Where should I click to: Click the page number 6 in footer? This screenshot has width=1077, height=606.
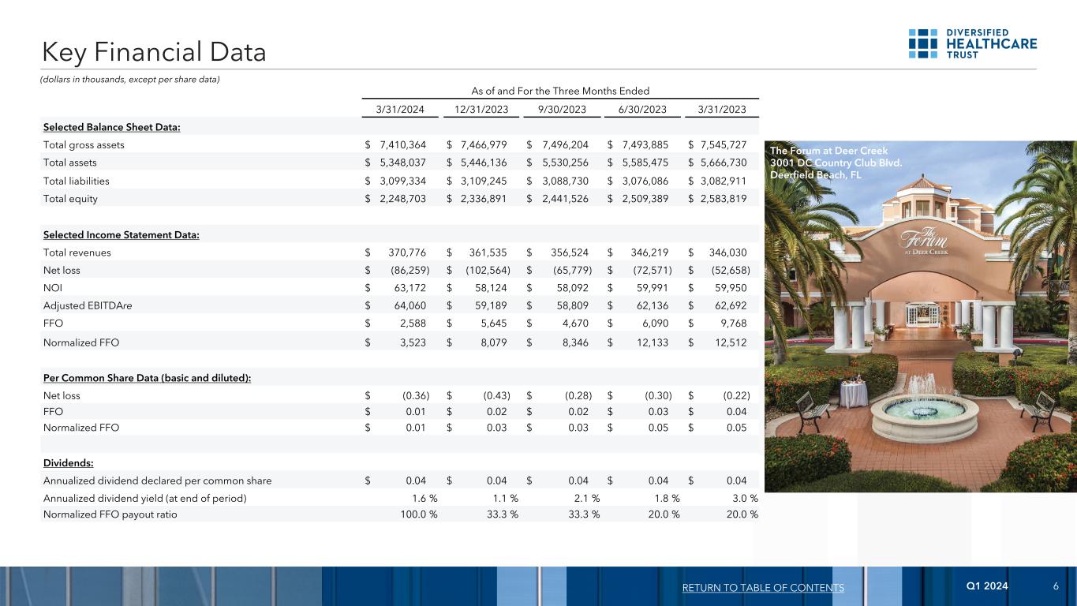point(1055,586)
